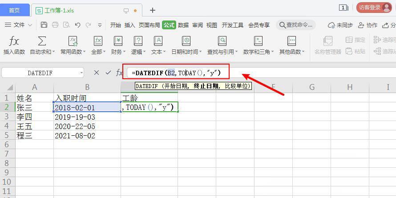Select cell A1 containing 姓名
The width and height of the screenshot is (396, 198).
pyautogui.click(x=35, y=97)
